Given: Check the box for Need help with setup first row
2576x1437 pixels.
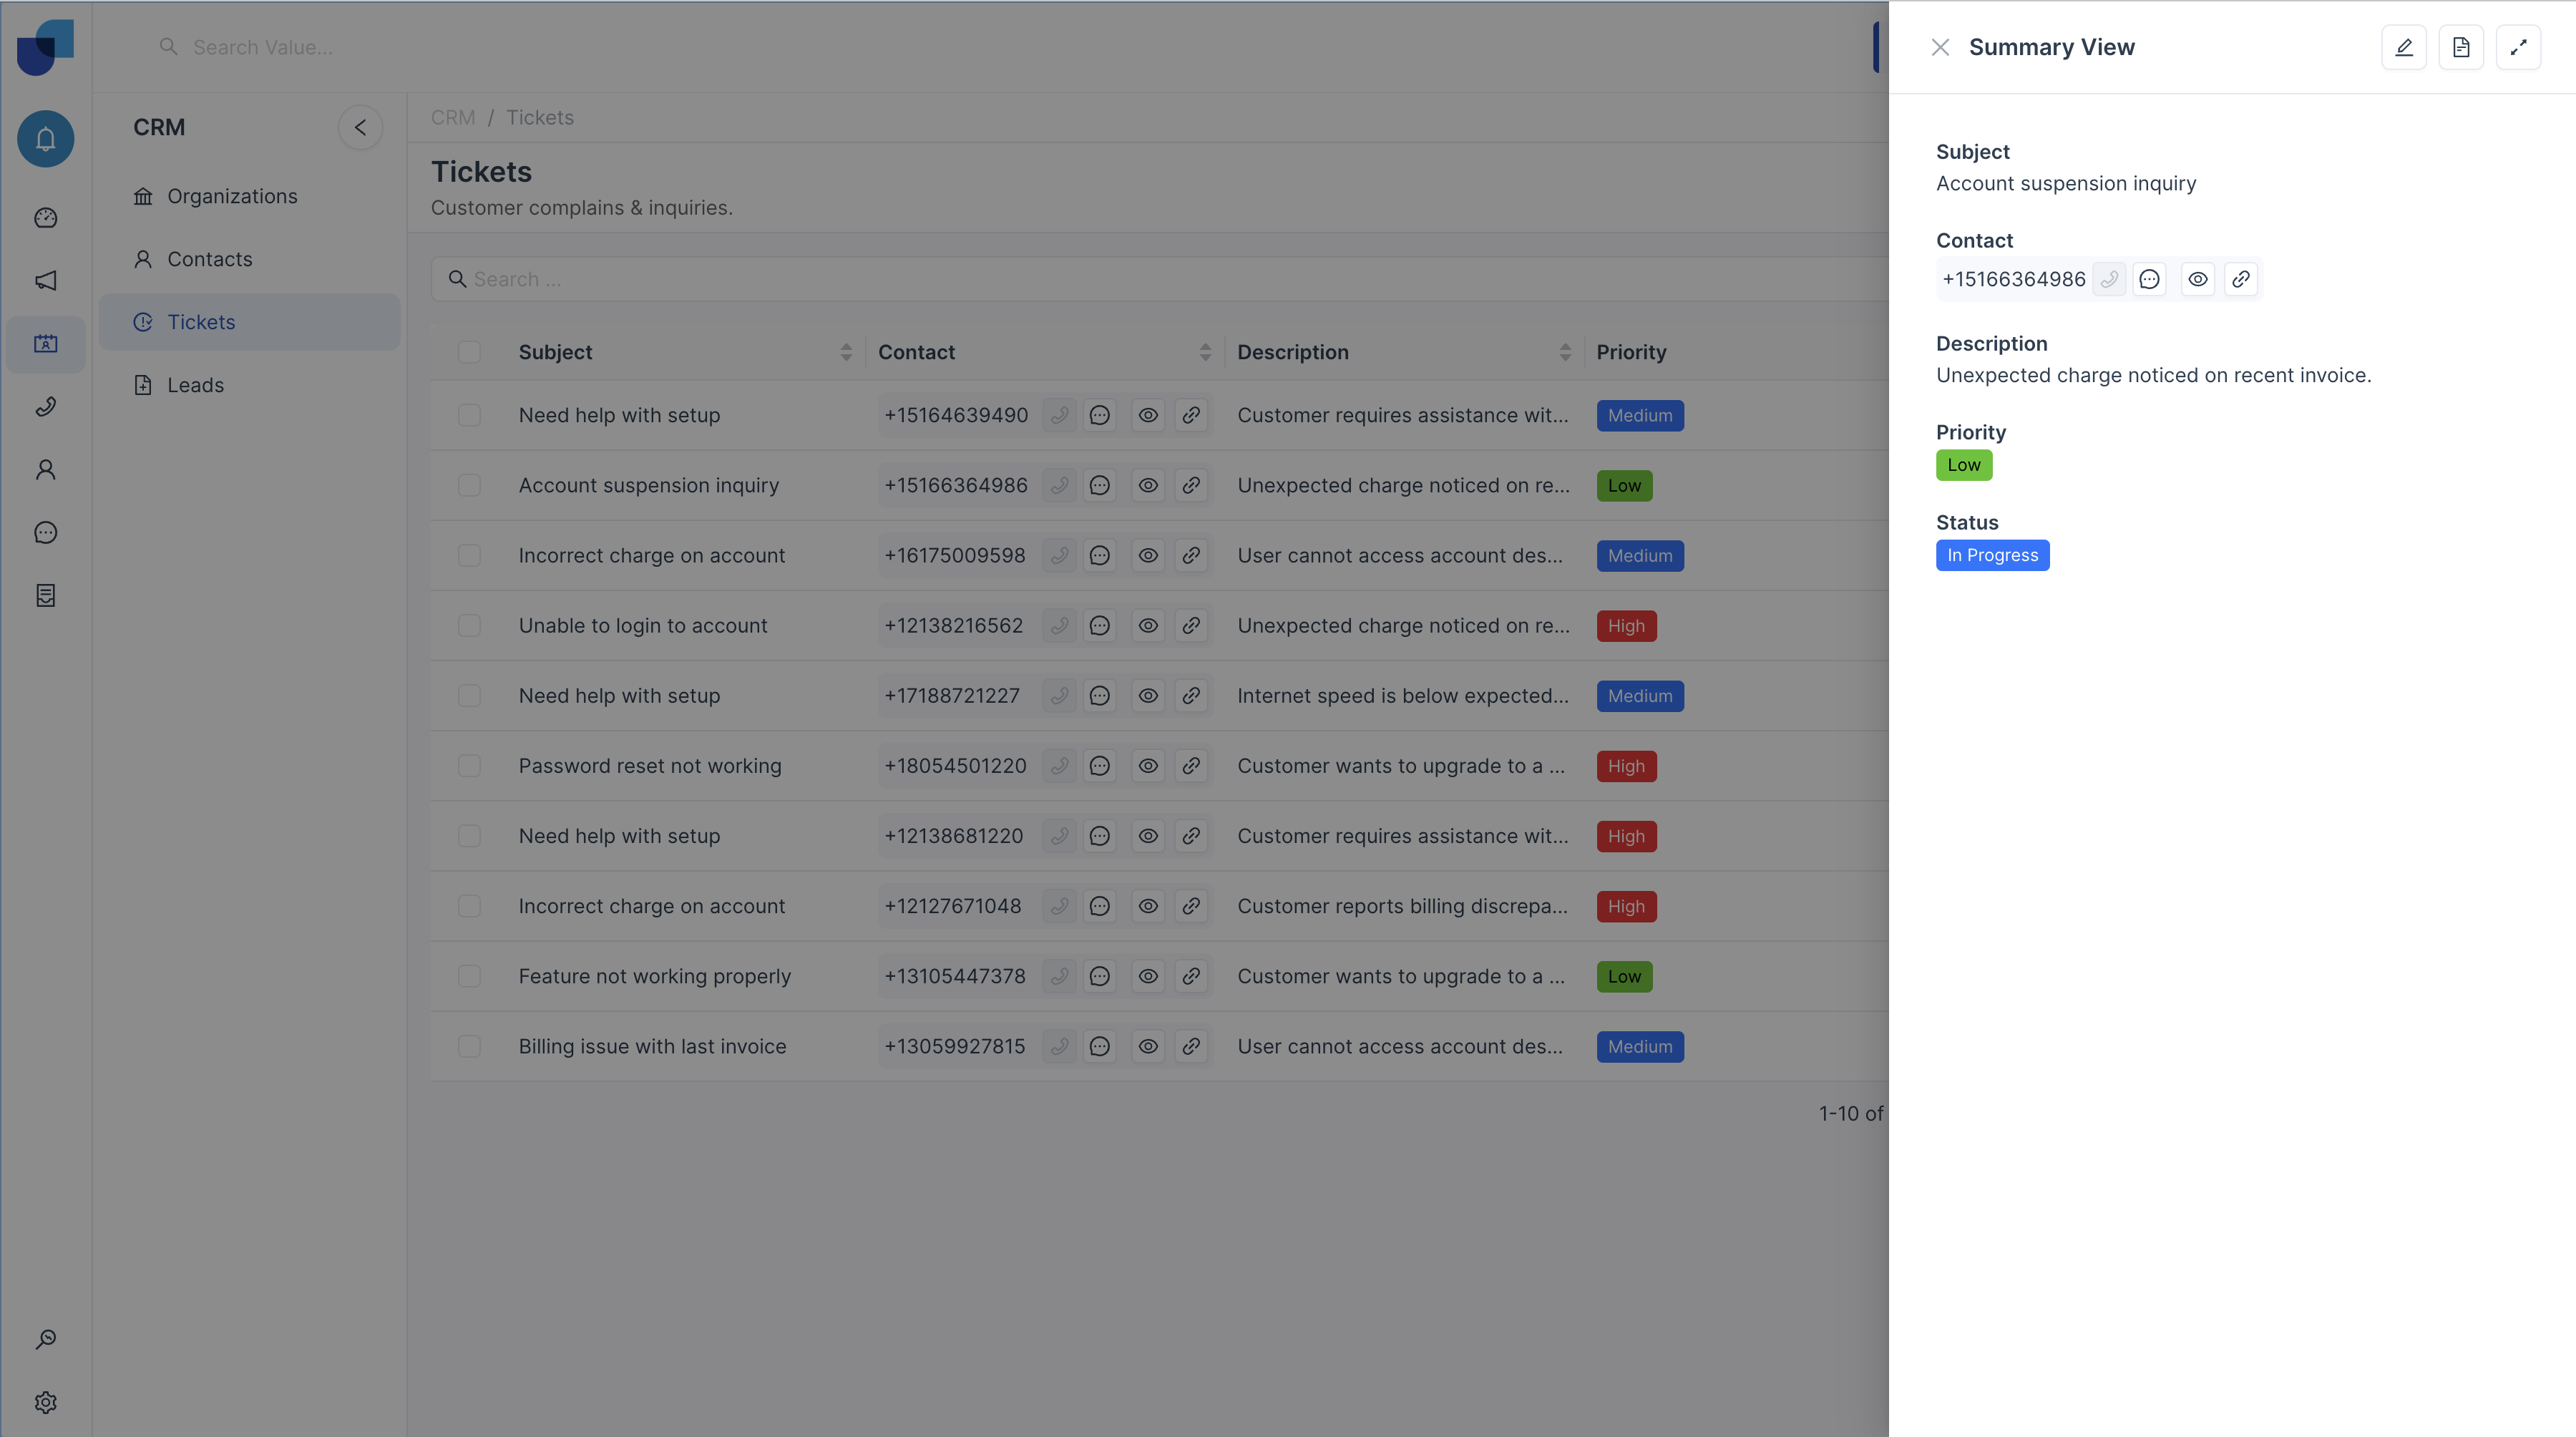Looking at the screenshot, I should pyautogui.click(x=469, y=415).
